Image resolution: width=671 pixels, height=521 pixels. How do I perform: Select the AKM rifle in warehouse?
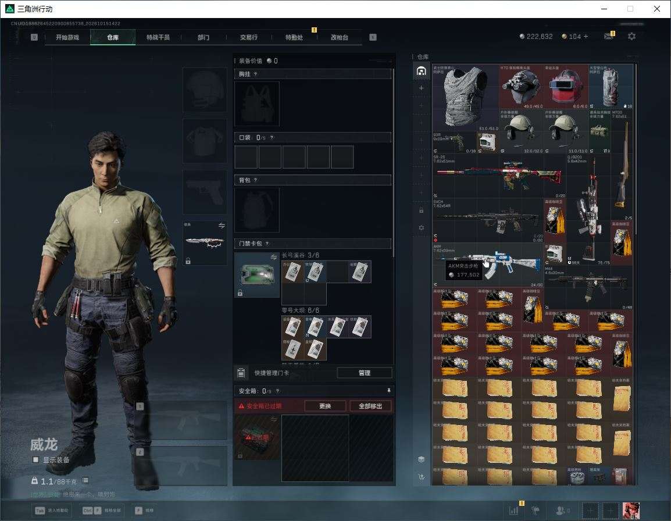[488, 265]
